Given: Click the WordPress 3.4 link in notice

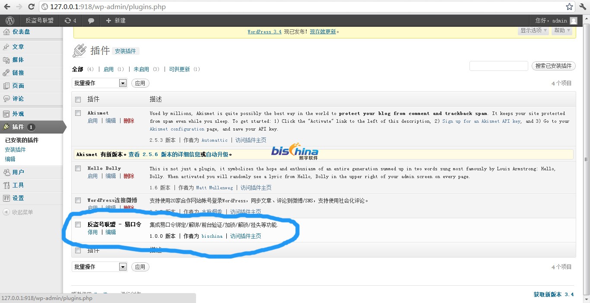Looking at the screenshot, I should [264, 32].
